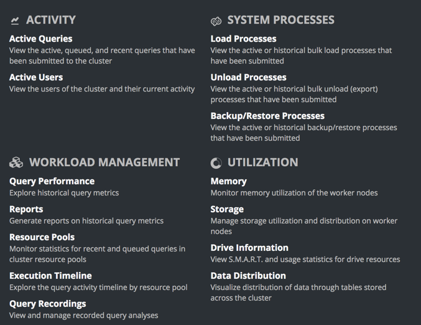The width and height of the screenshot is (421, 325).
Task: Click the Utilization donut chart icon
Action: pos(216,163)
